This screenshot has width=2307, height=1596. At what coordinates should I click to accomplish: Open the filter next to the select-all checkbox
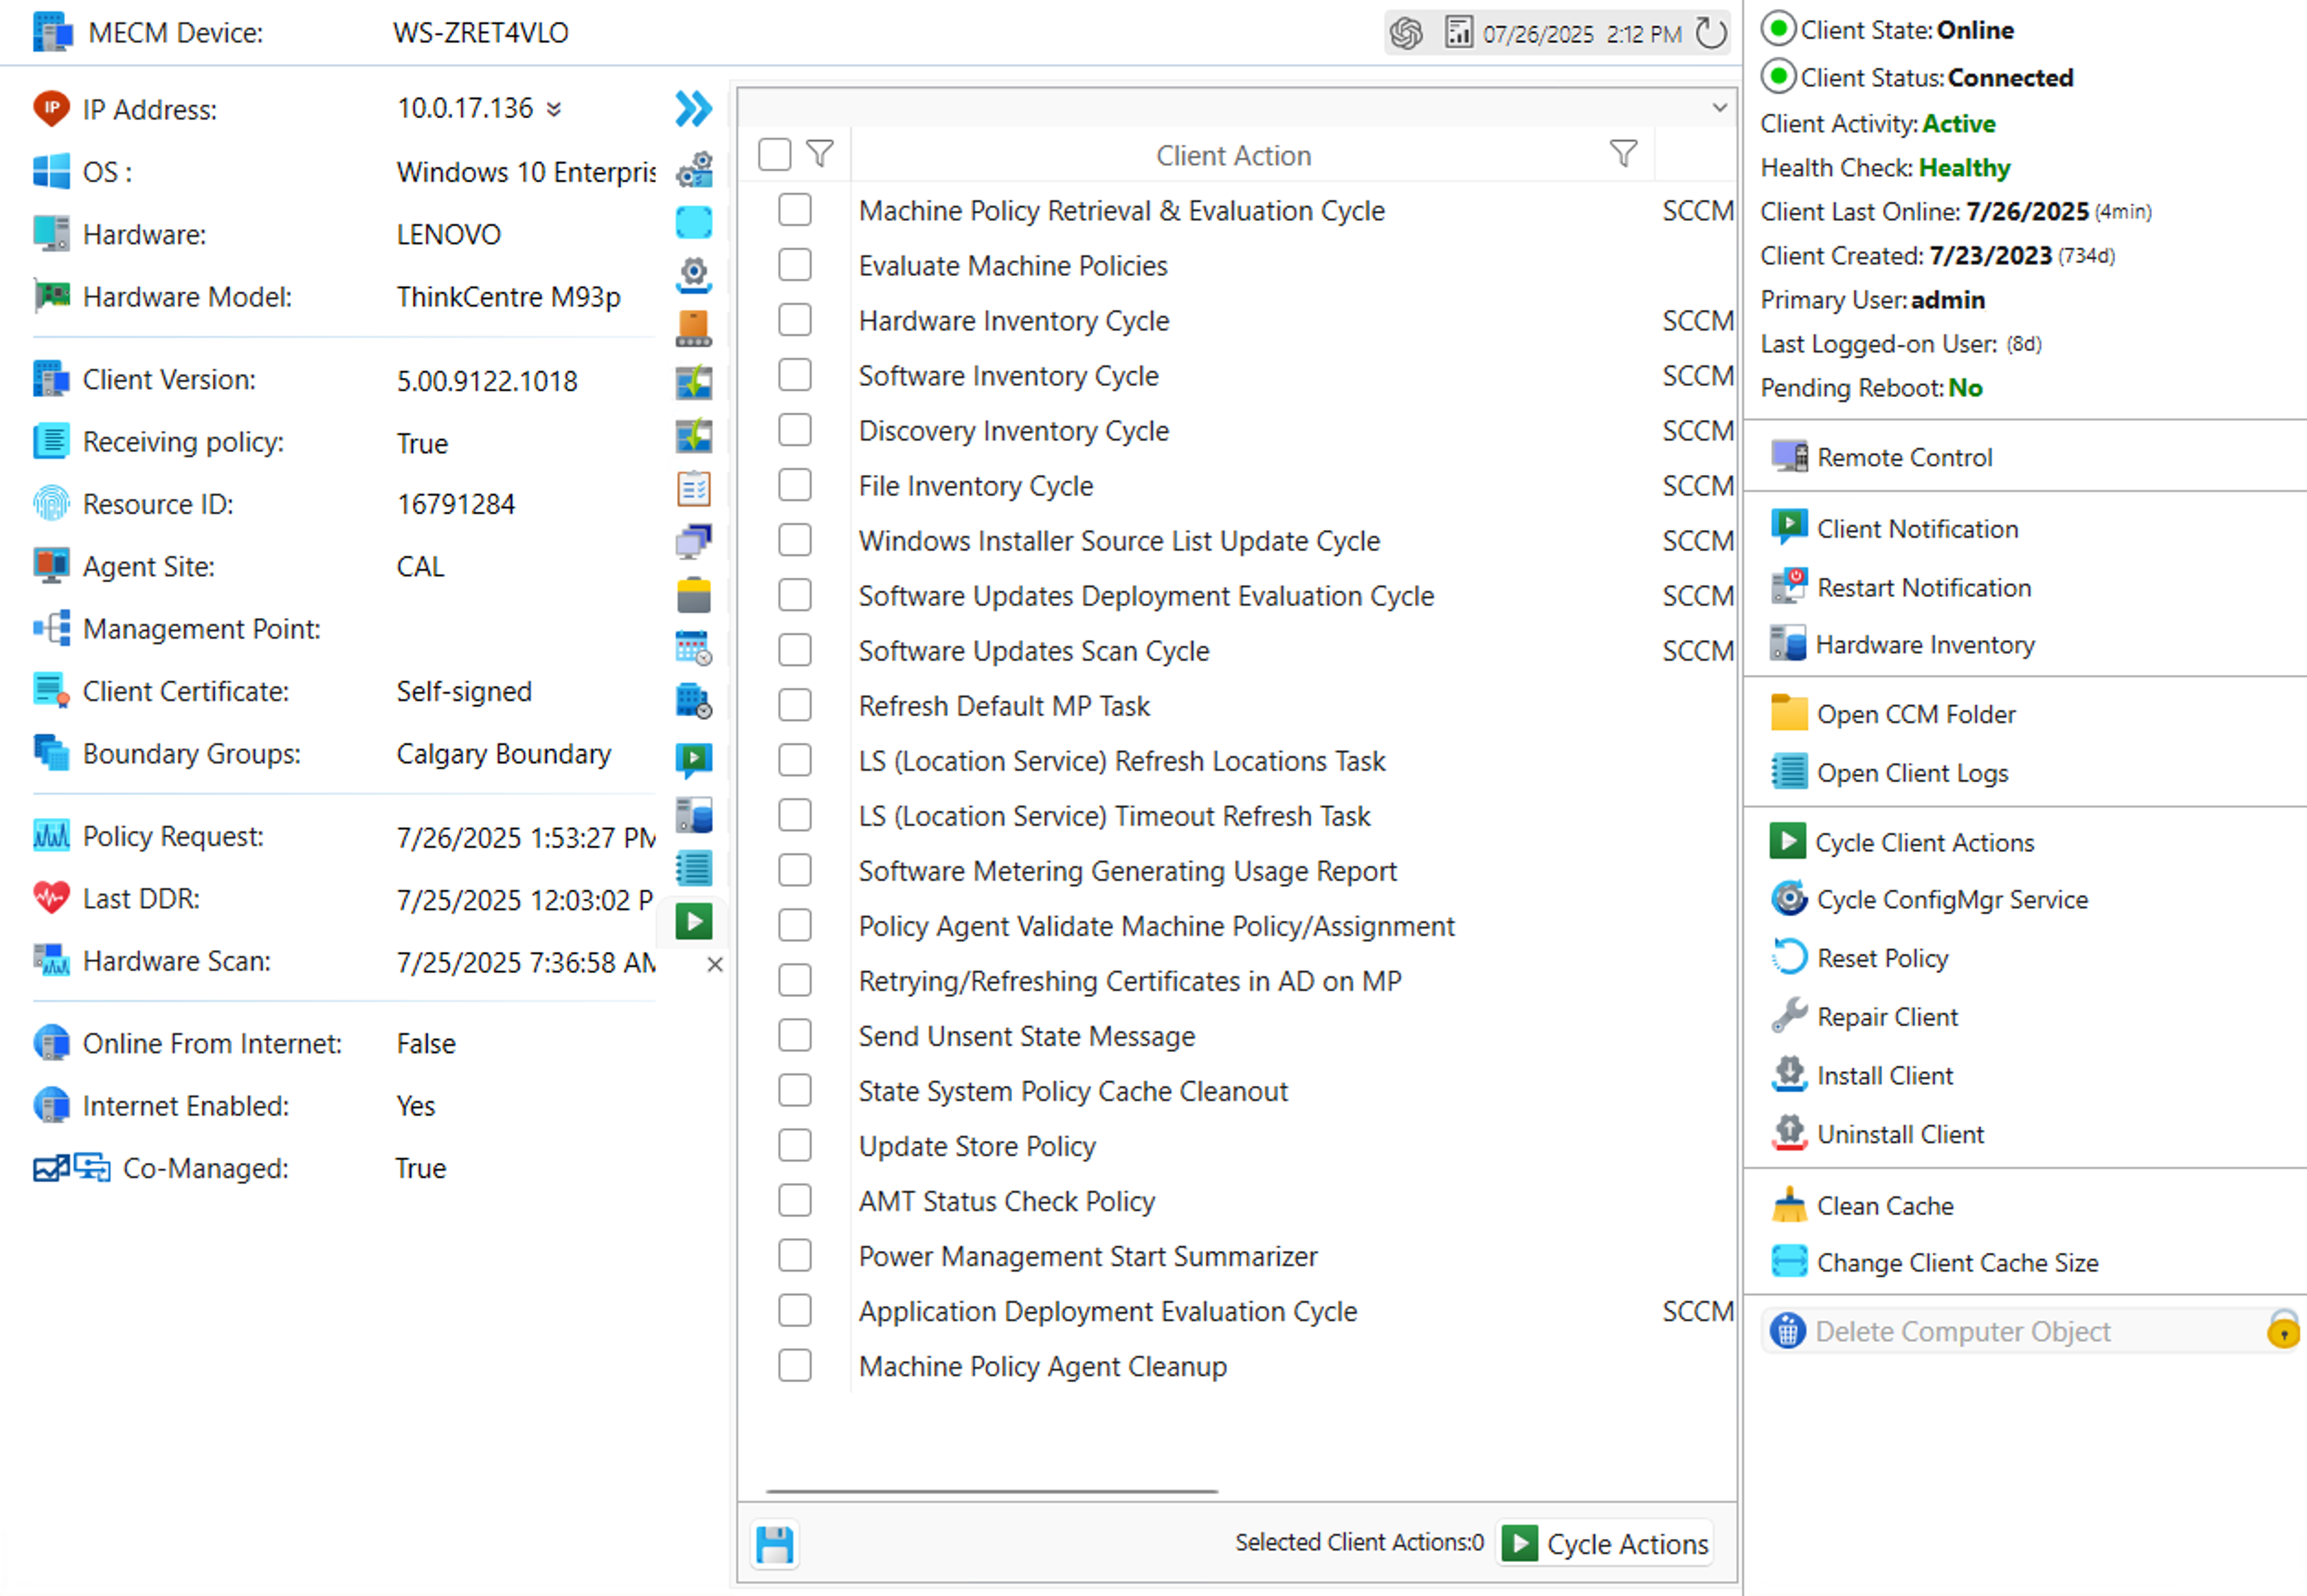pyautogui.click(x=820, y=154)
